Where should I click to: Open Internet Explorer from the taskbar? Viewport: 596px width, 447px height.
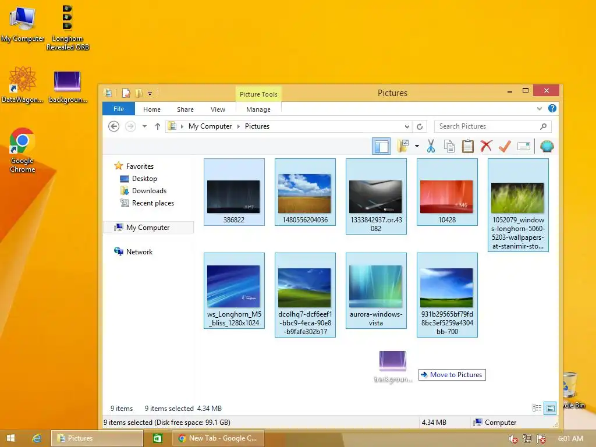pos(37,438)
